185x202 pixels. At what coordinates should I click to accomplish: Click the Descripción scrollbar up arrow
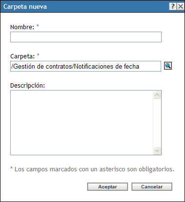tap(157, 95)
